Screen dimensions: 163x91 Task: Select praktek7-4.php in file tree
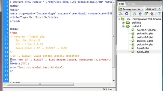[x=145, y=44]
